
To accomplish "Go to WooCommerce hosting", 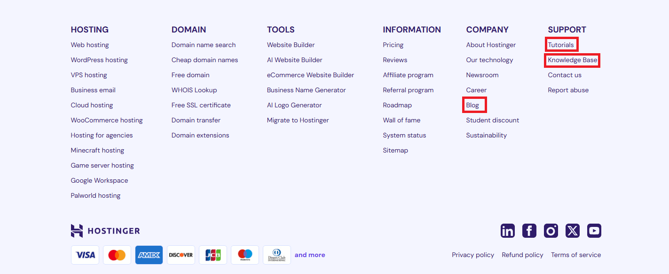I will [x=107, y=120].
